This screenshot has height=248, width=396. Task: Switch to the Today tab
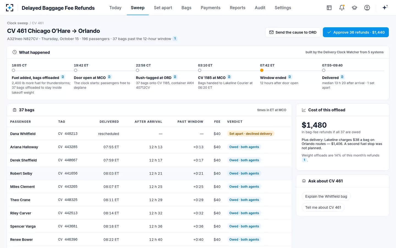(115, 8)
